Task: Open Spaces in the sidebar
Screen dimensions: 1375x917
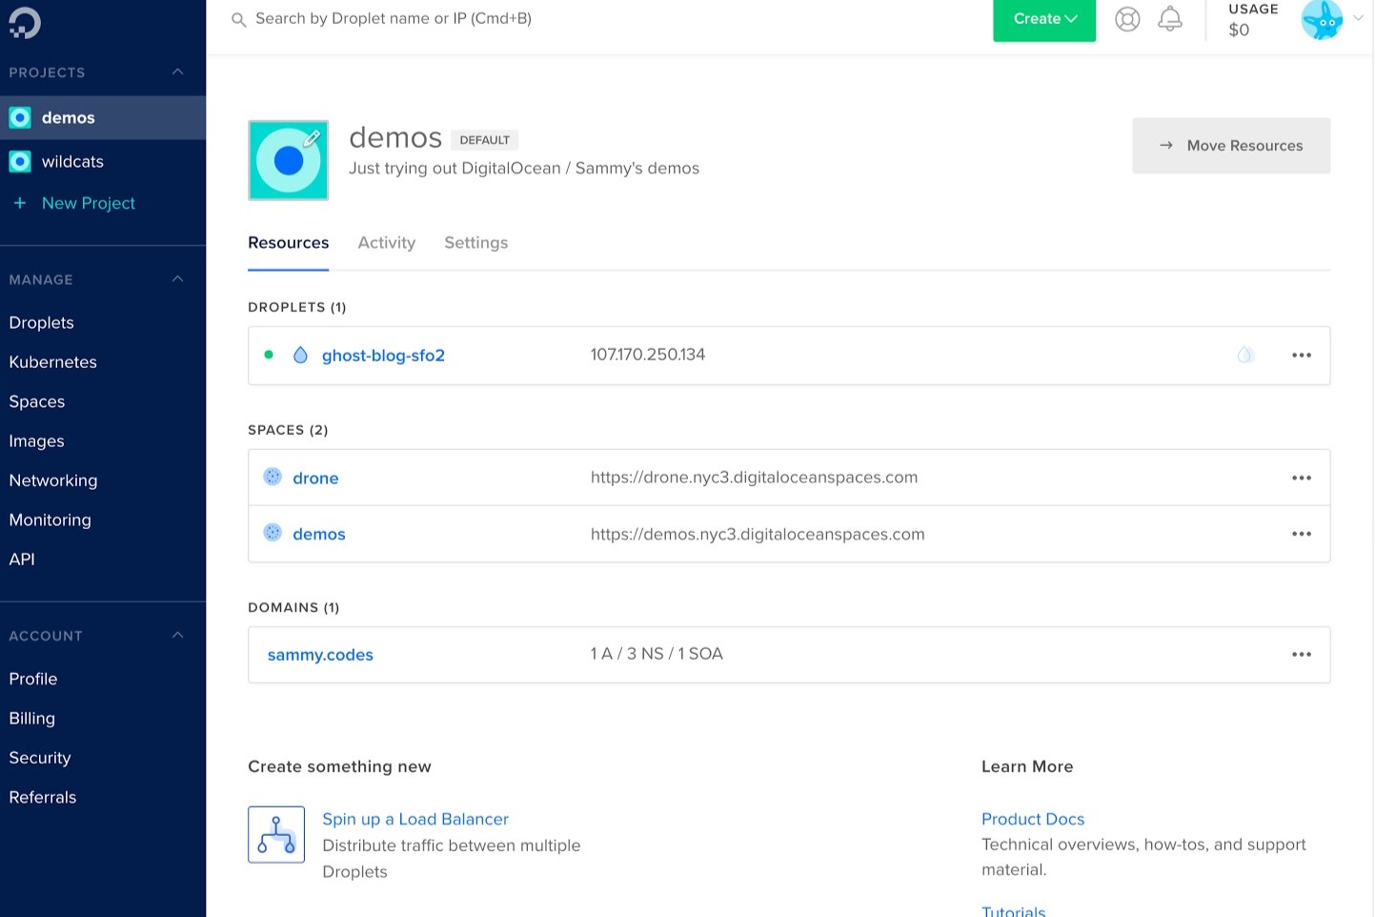Action: 36,401
